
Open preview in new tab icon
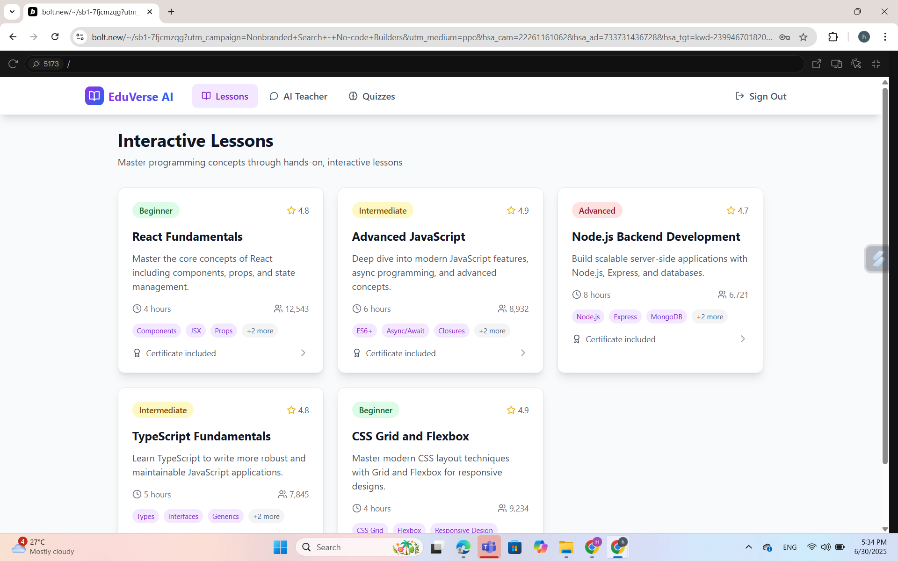pos(817,64)
